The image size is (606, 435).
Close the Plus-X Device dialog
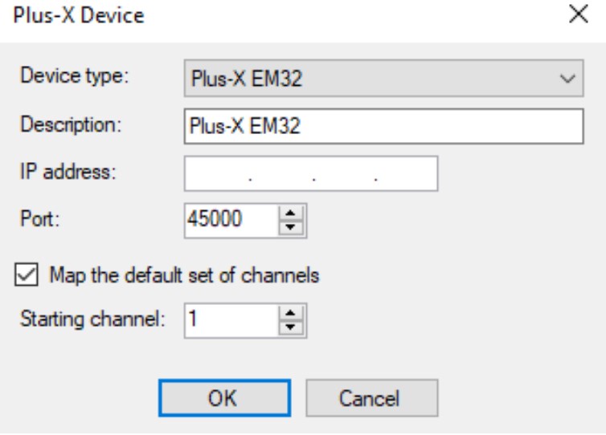coord(577,15)
